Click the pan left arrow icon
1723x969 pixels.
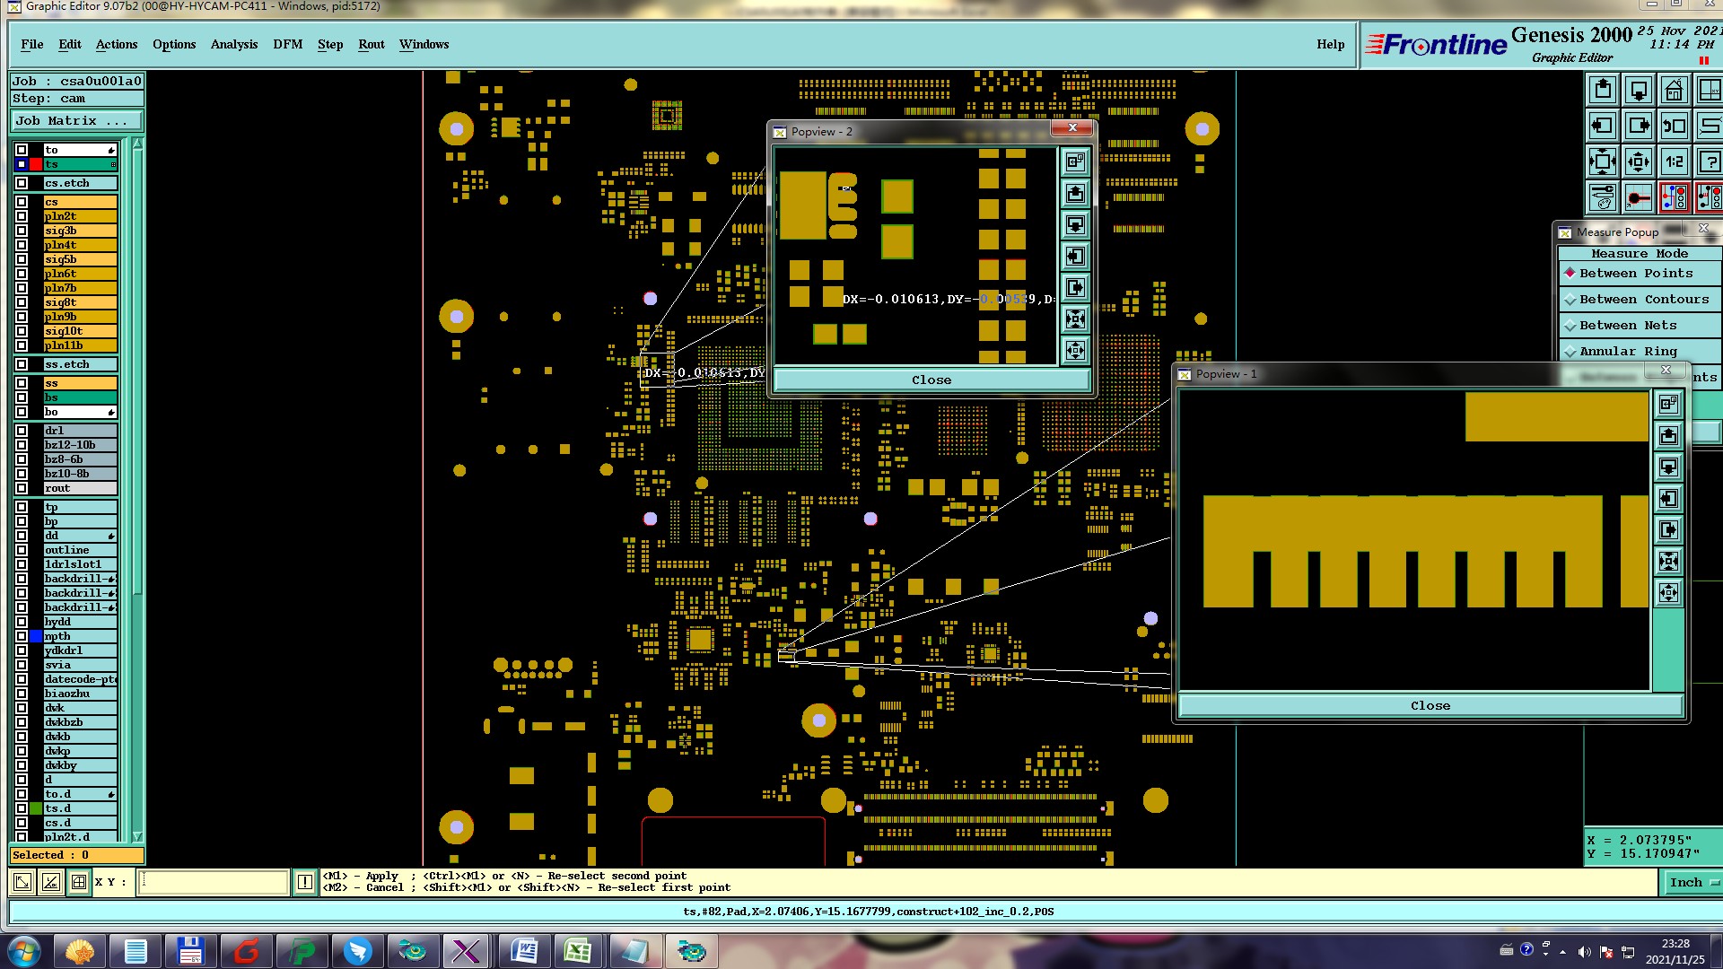click(x=1603, y=127)
